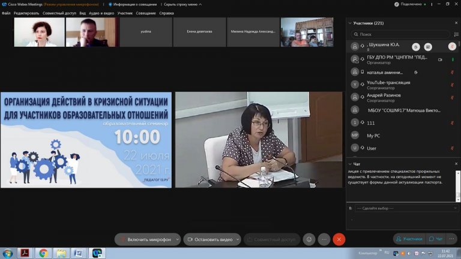Open panel options three-dot button
461x259 pixels.
tap(451, 239)
